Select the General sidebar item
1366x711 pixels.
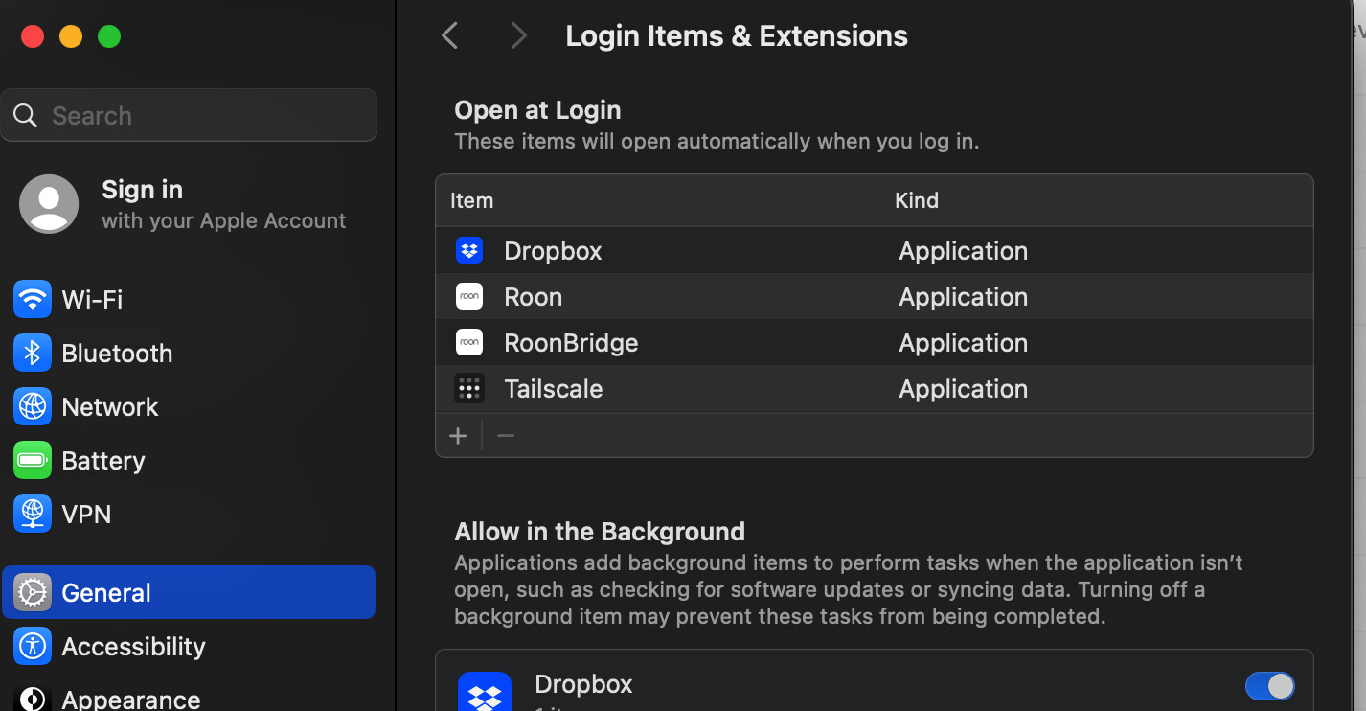[189, 592]
